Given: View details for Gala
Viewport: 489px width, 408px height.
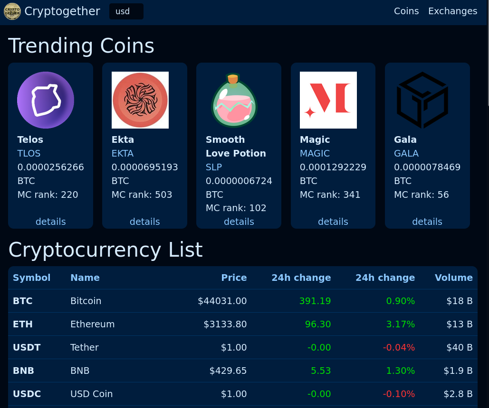Looking at the screenshot, I should click(x=427, y=222).
